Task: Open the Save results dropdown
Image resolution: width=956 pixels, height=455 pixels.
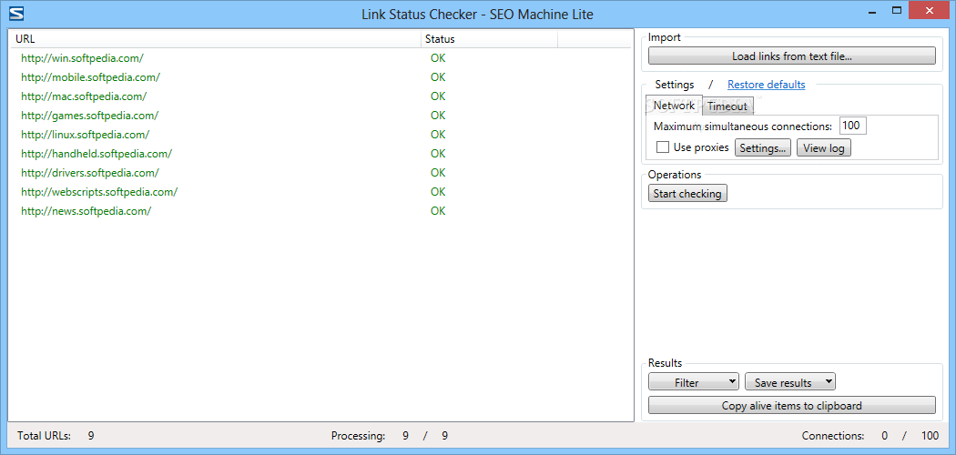Action: point(790,382)
